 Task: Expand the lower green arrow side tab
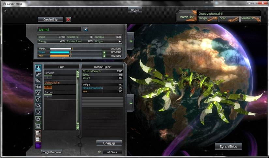click(x=131, y=103)
